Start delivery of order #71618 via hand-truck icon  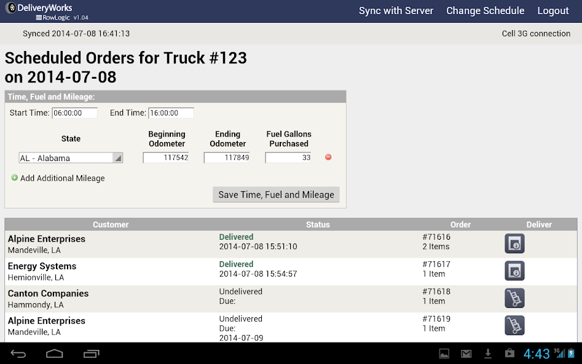tap(514, 298)
